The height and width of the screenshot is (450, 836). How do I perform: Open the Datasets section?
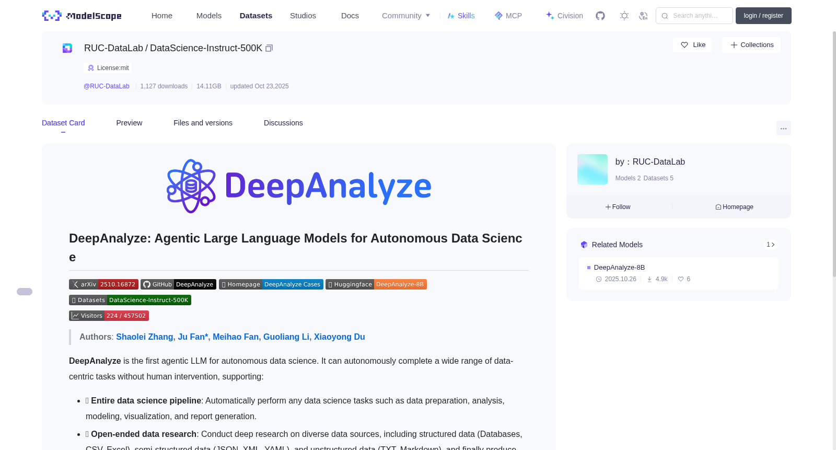256,16
